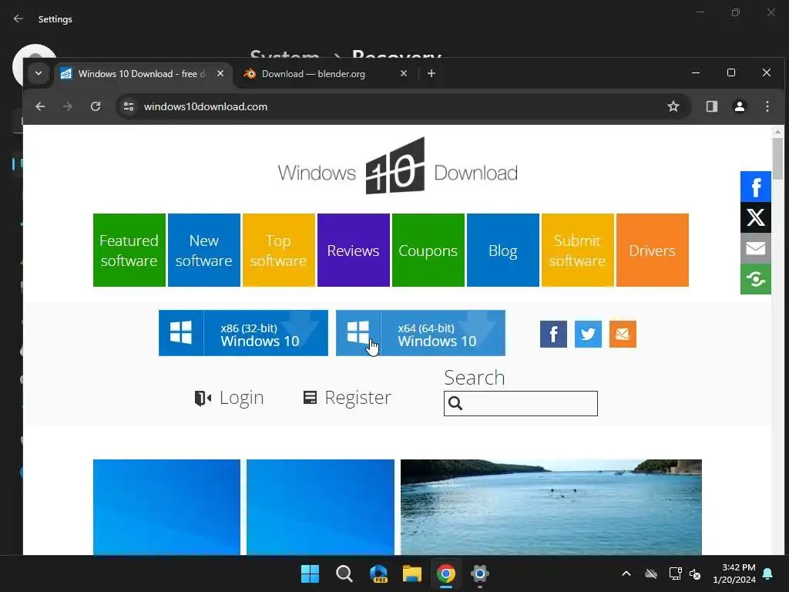This screenshot has height=592, width=789.
Task: Open Chrome profile icon
Action: [x=740, y=106]
